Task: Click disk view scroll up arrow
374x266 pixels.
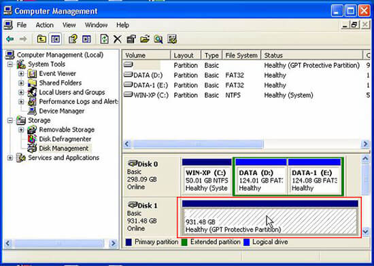Action: pyautogui.click(x=365, y=159)
